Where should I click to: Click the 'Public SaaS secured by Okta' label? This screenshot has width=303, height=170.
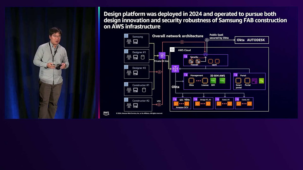coord(219,36)
